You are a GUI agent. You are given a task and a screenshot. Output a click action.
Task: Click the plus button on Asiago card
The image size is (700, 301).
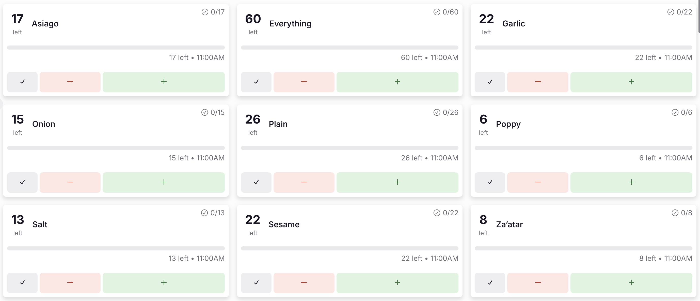click(164, 82)
